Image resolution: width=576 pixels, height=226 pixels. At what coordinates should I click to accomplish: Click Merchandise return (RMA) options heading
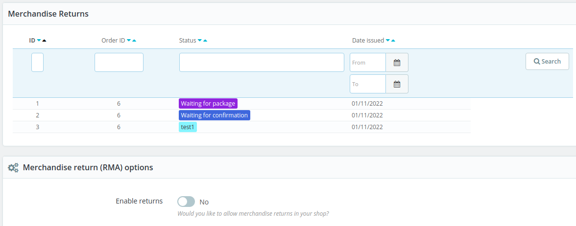(x=88, y=168)
